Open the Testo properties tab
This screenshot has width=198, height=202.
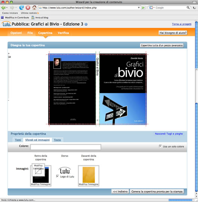point(57,140)
